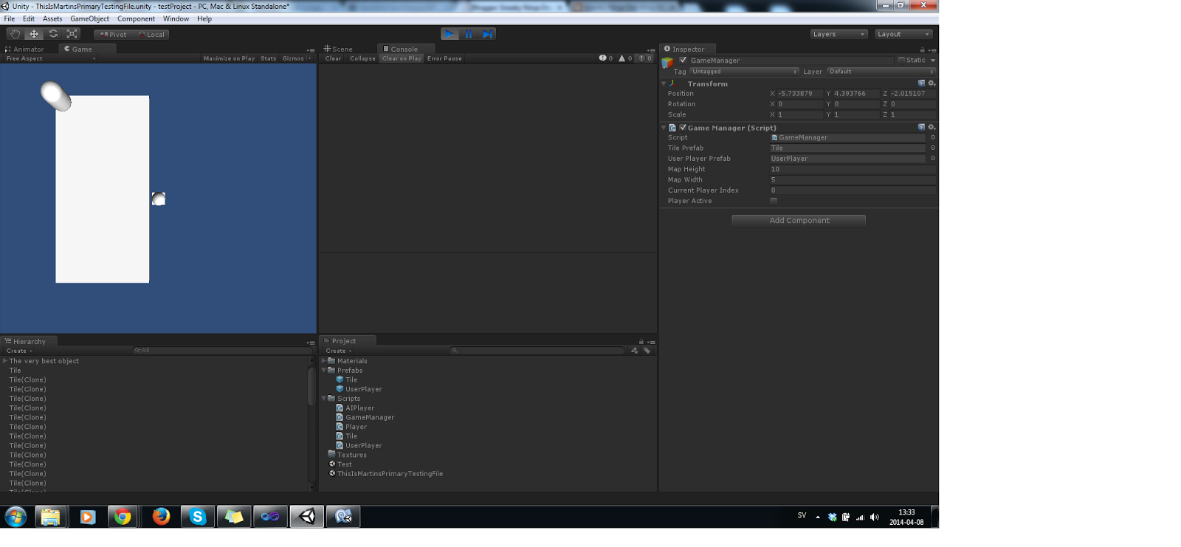Select the Hand tool in toolbar
The image size is (1181, 547).
coord(15,34)
